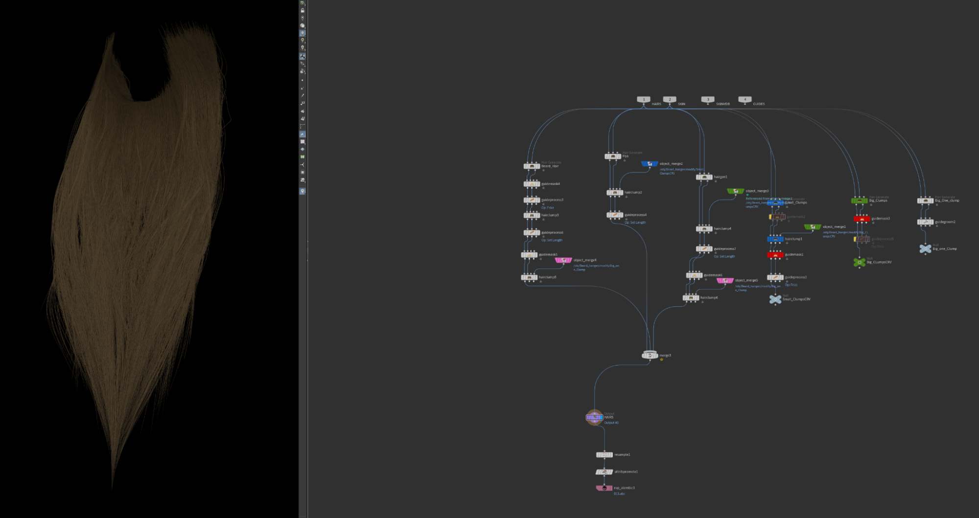Click the green object_merge3 node
Screen dimensions: 979x518
tap(736, 191)
